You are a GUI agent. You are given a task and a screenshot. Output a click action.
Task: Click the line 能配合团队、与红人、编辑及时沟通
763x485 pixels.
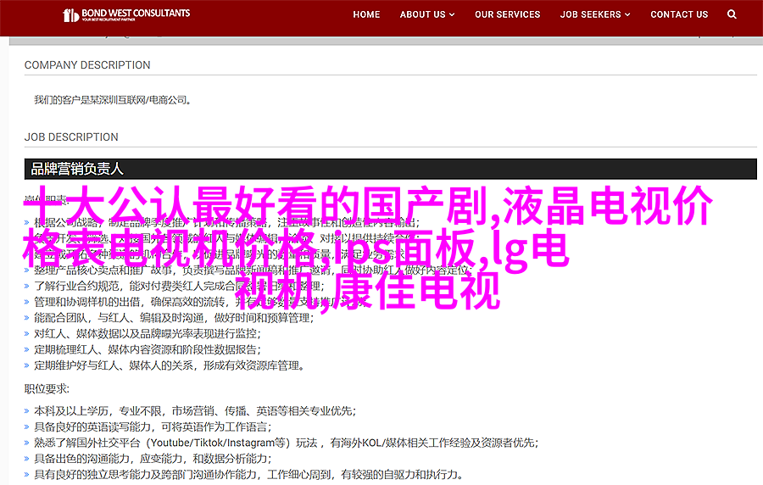click(174, 318)
